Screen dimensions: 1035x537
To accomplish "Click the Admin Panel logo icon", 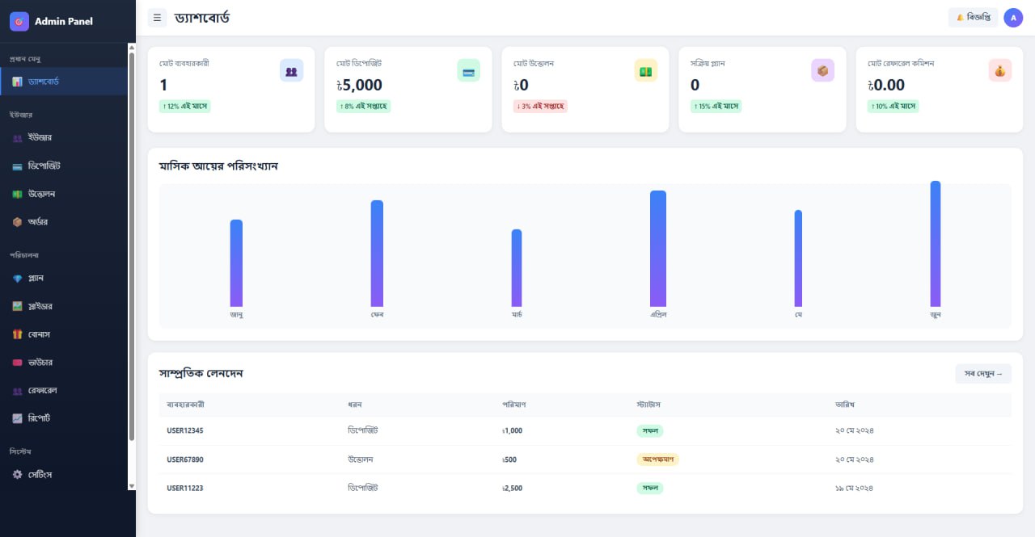I will (x=19, y=22).
